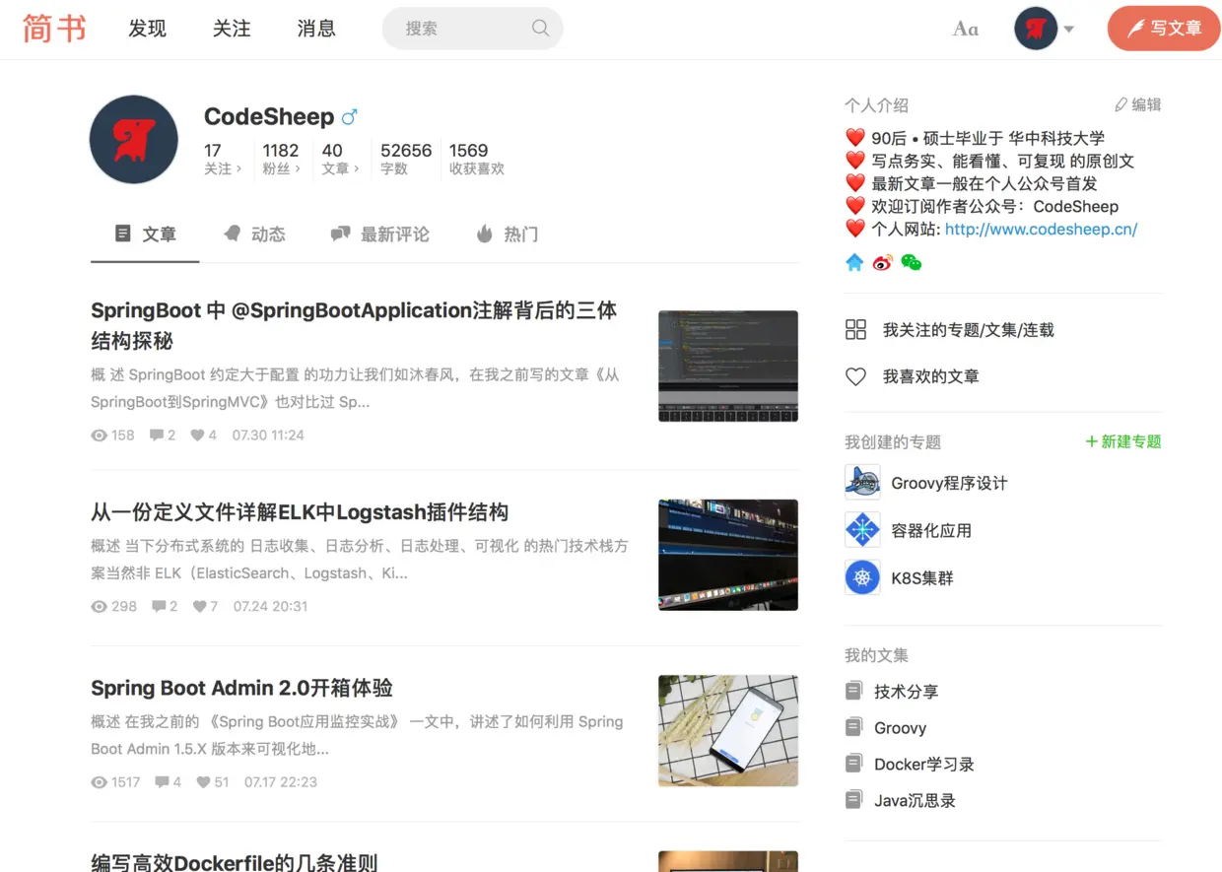1222x872 pixels.
Task: Open the 发现 menu
Action: pyautogui.click(x=146, y=29)
